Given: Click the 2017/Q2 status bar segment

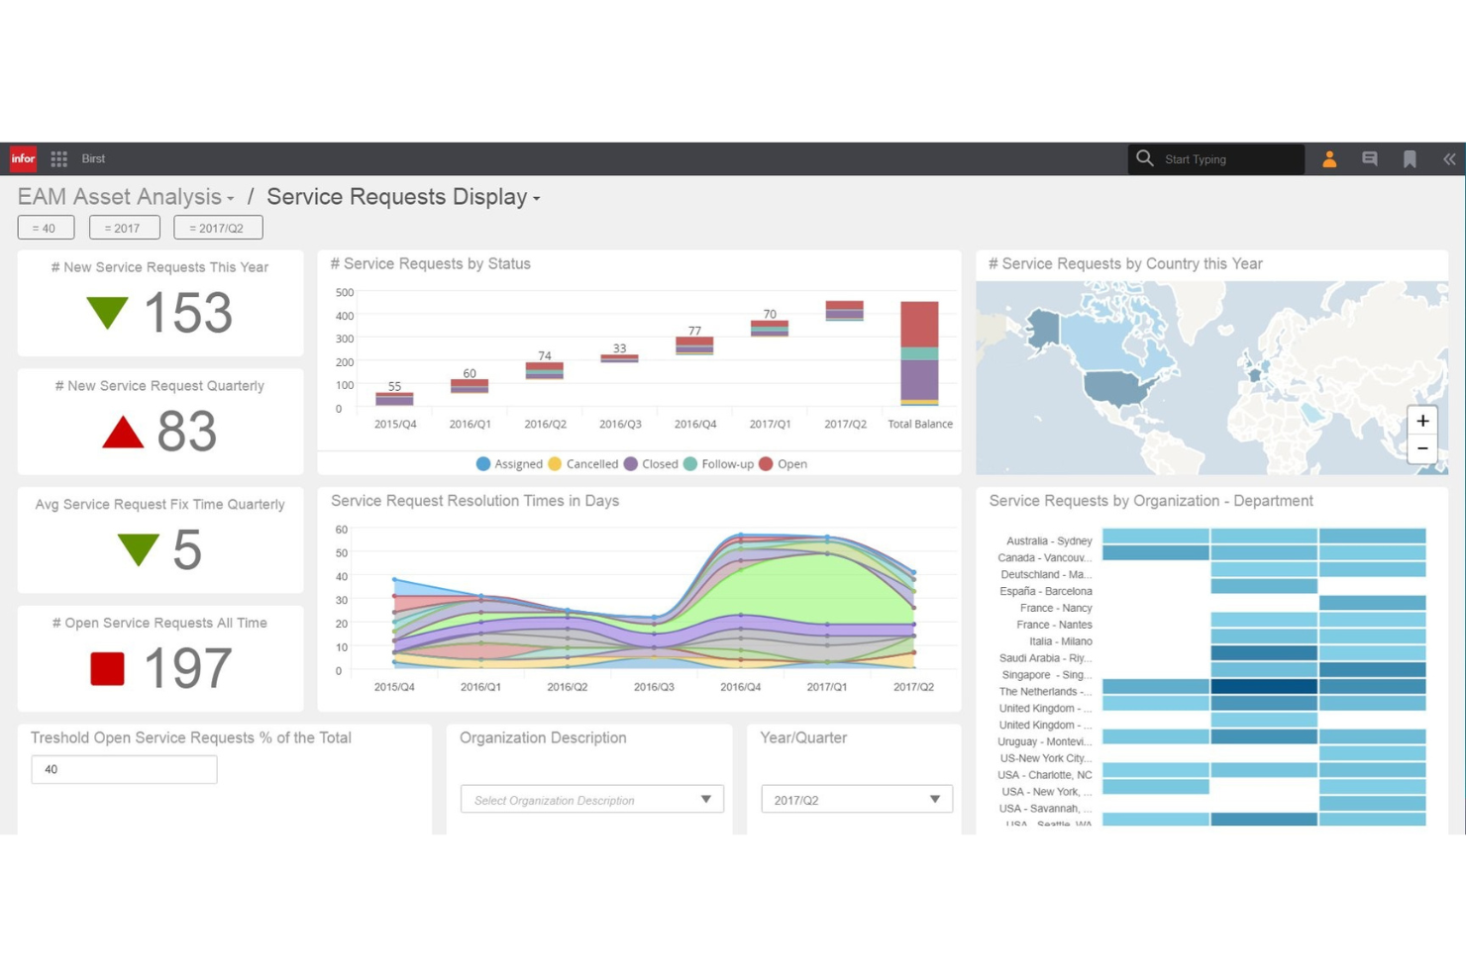Looking at the screenshot, I should 844,311.
